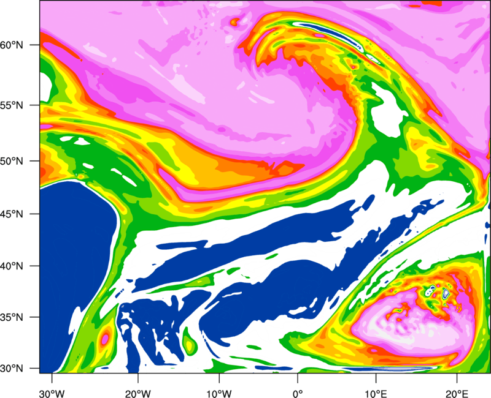Viewport: 491px width, 398px height.
Task: Click the 0° longitude label
Action: point(298,394)
